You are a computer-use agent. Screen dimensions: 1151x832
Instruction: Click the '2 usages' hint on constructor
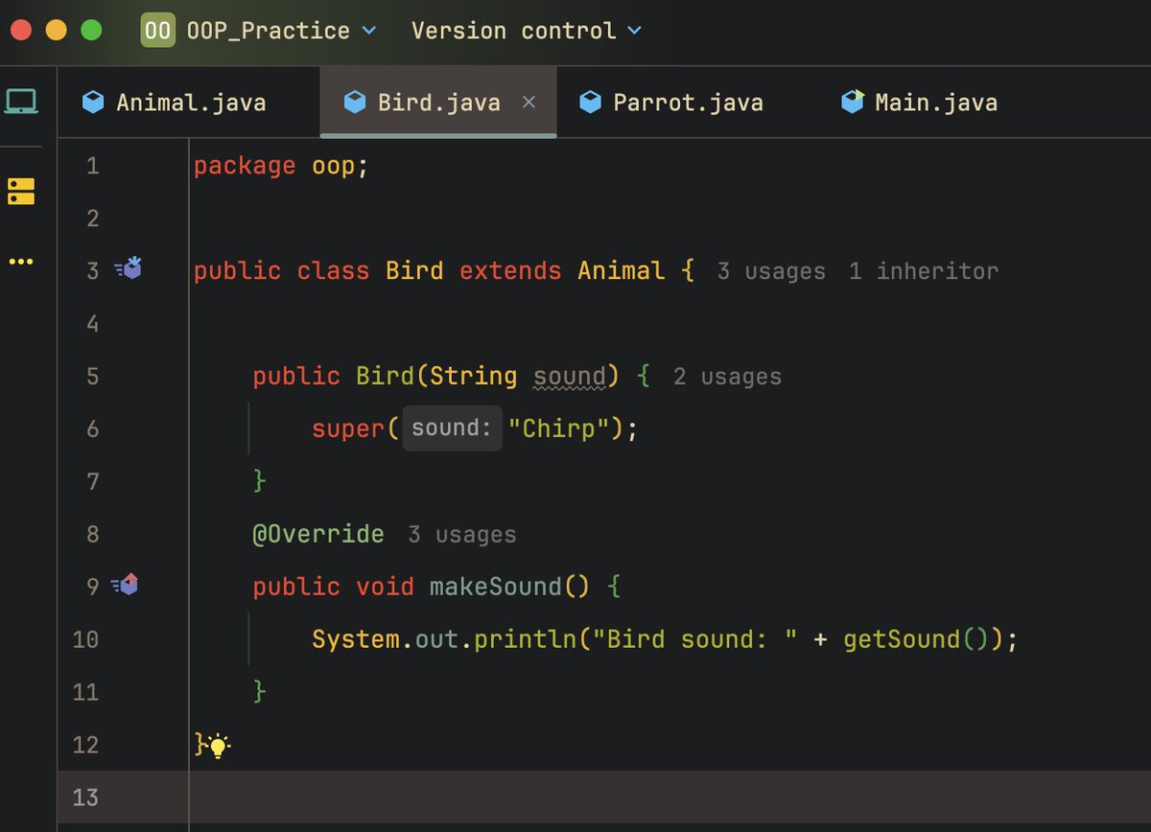coord(727,377)
